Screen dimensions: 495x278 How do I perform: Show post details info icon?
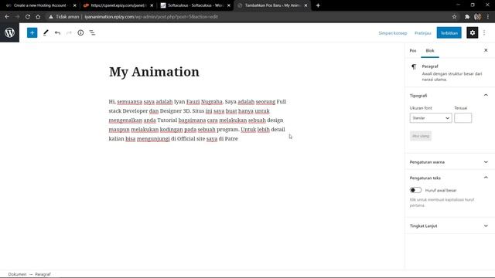point(80,32)
